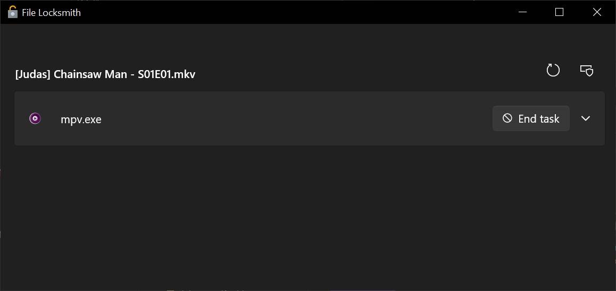Click the prohibition icon on End task
The height and width of the screenshot is (291, 616).
click(x=507, y=118)
